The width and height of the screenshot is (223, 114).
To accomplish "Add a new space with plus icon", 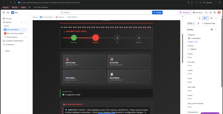I will [22, 22].
